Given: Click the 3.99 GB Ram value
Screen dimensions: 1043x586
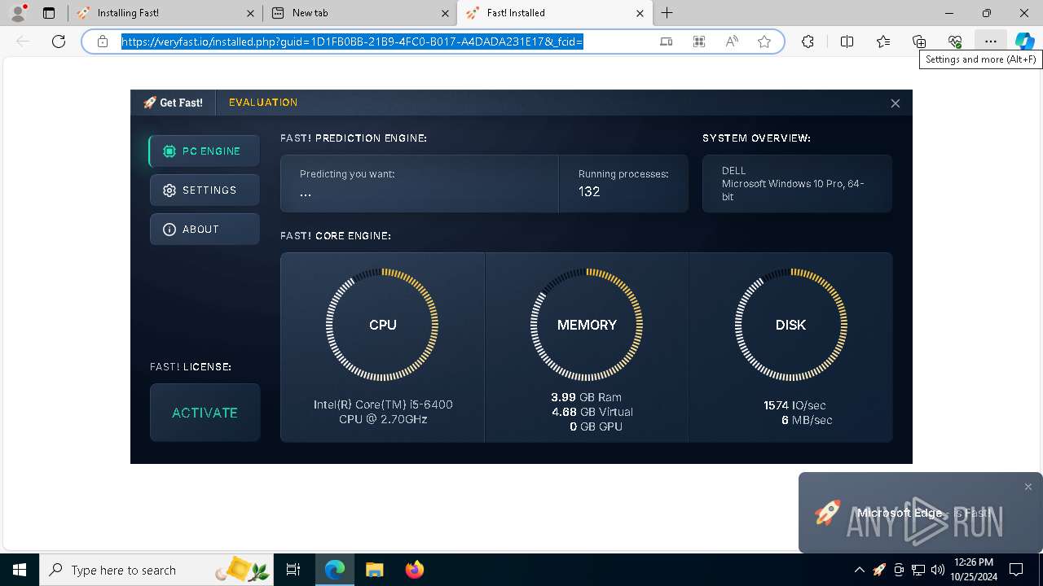Looking at the screenshot, I should 586,397.
